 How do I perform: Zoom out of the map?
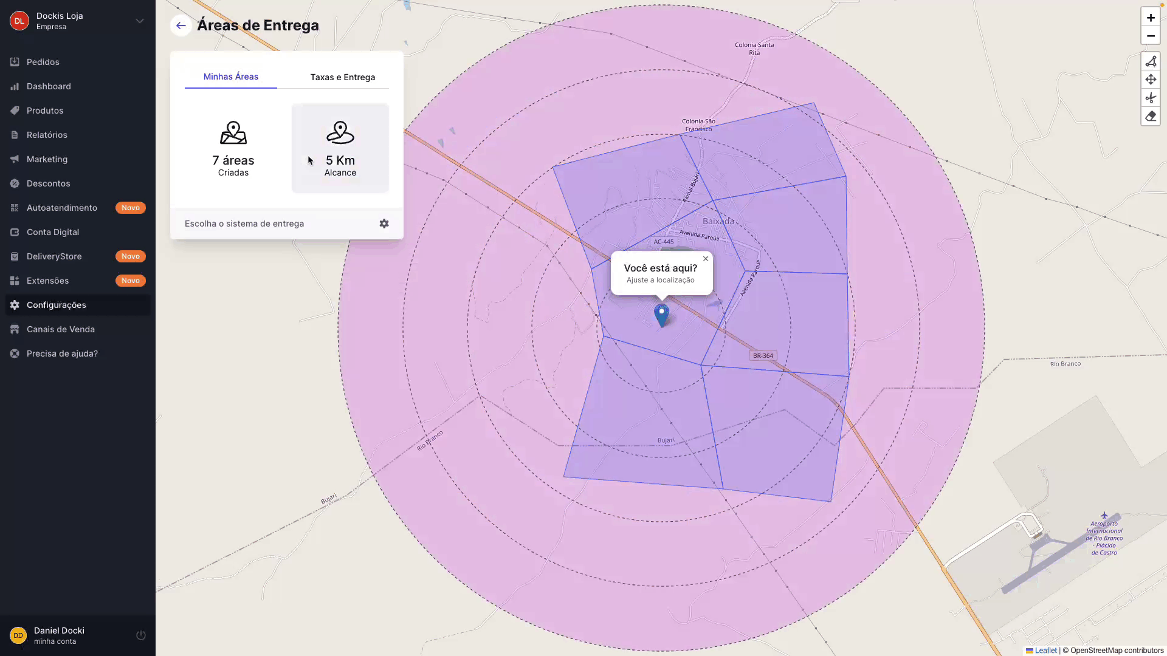tap(1151, 36)
